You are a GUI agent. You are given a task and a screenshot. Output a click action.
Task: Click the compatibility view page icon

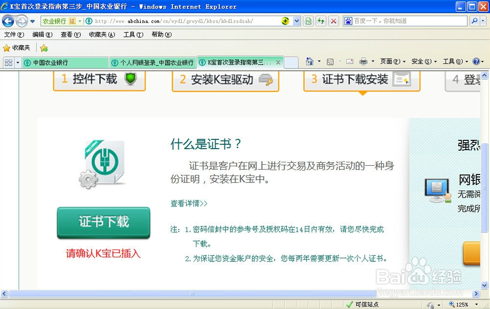[308, 21]
